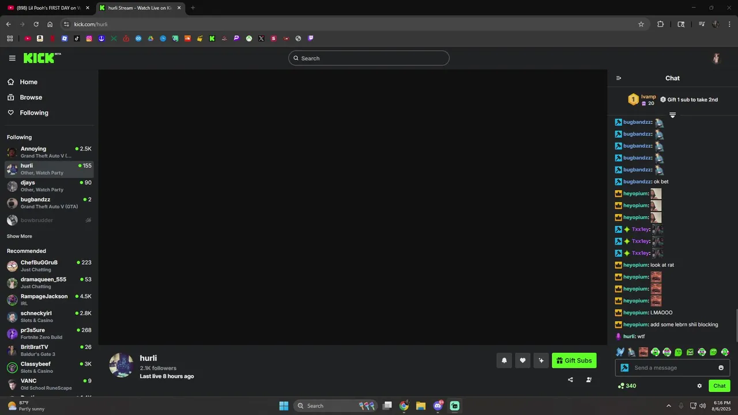Open the hamburger sidebar menu beside Kick logo
738x415 pixels.
pyautogui.click(x=12, y=58)
